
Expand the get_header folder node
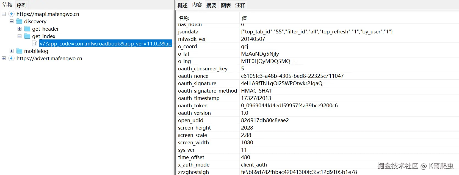pyautogui.click(x=20, y=29)
